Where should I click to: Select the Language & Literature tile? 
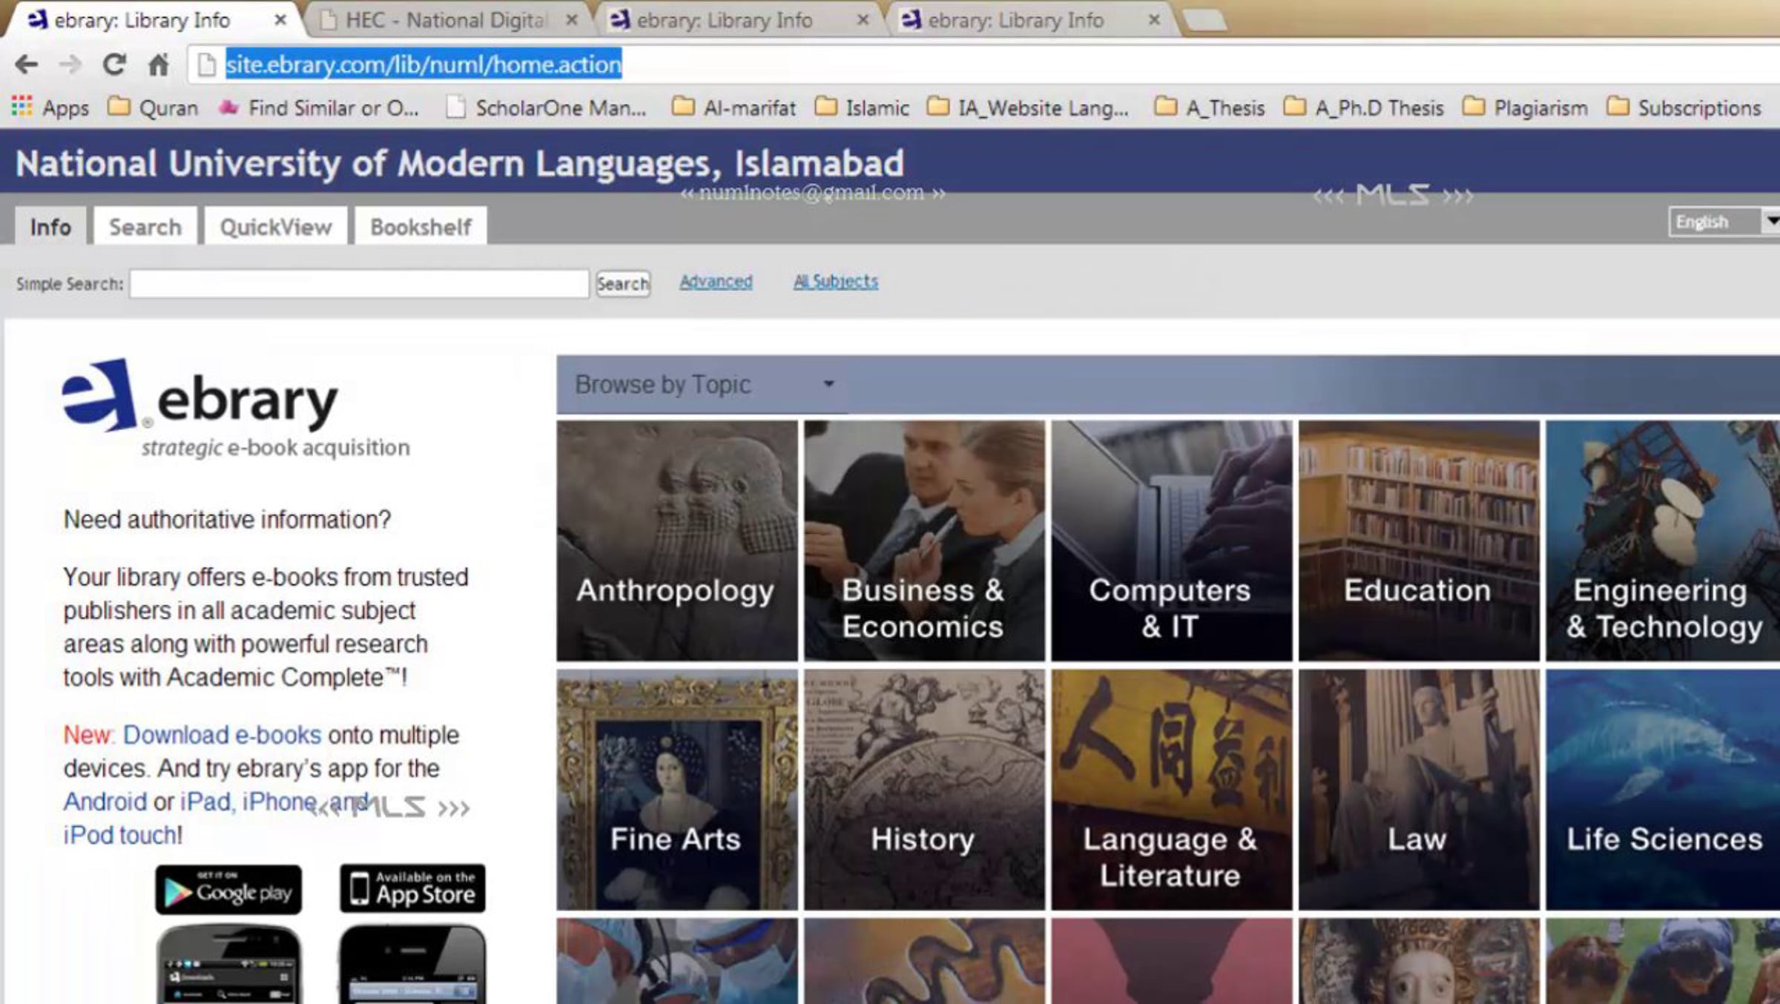pyautogui.click(x=1171, y=790)
